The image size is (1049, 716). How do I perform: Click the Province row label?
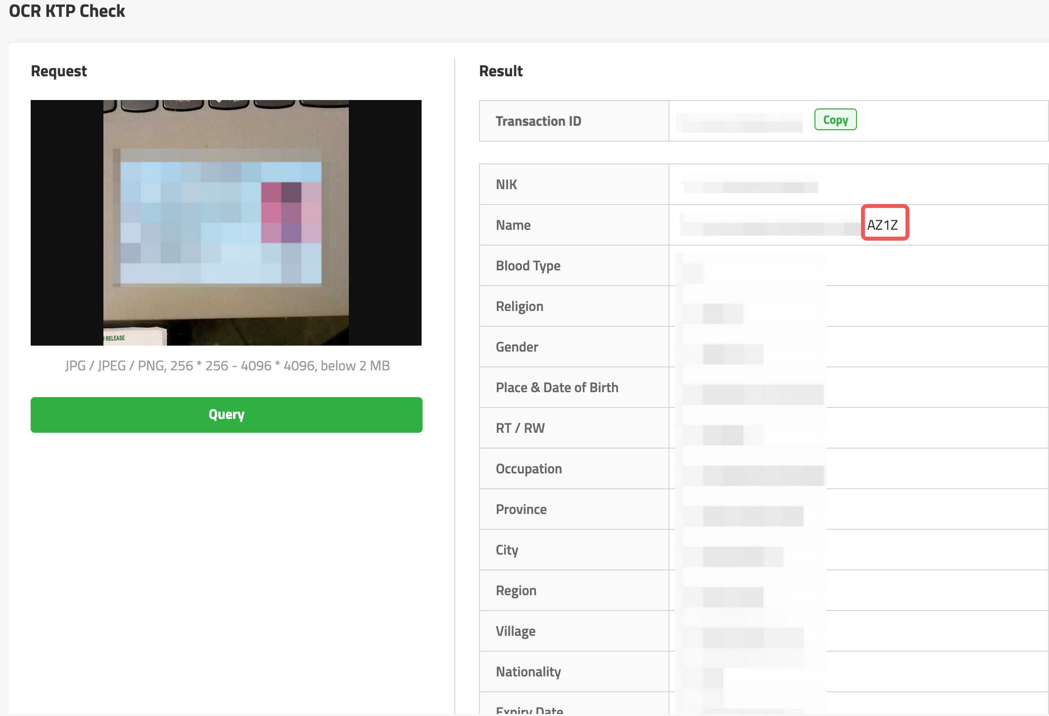click(521, 510)
